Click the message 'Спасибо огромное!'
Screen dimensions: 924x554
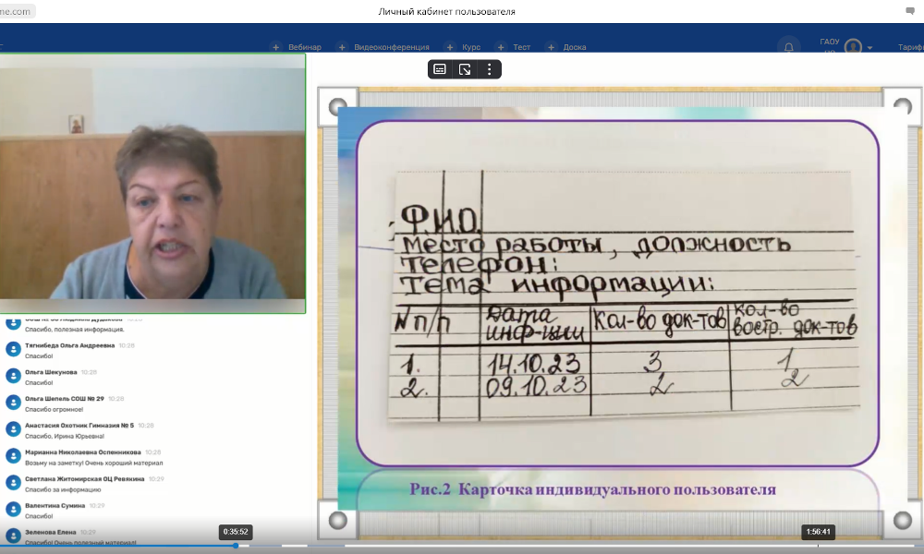pos(55,409)
